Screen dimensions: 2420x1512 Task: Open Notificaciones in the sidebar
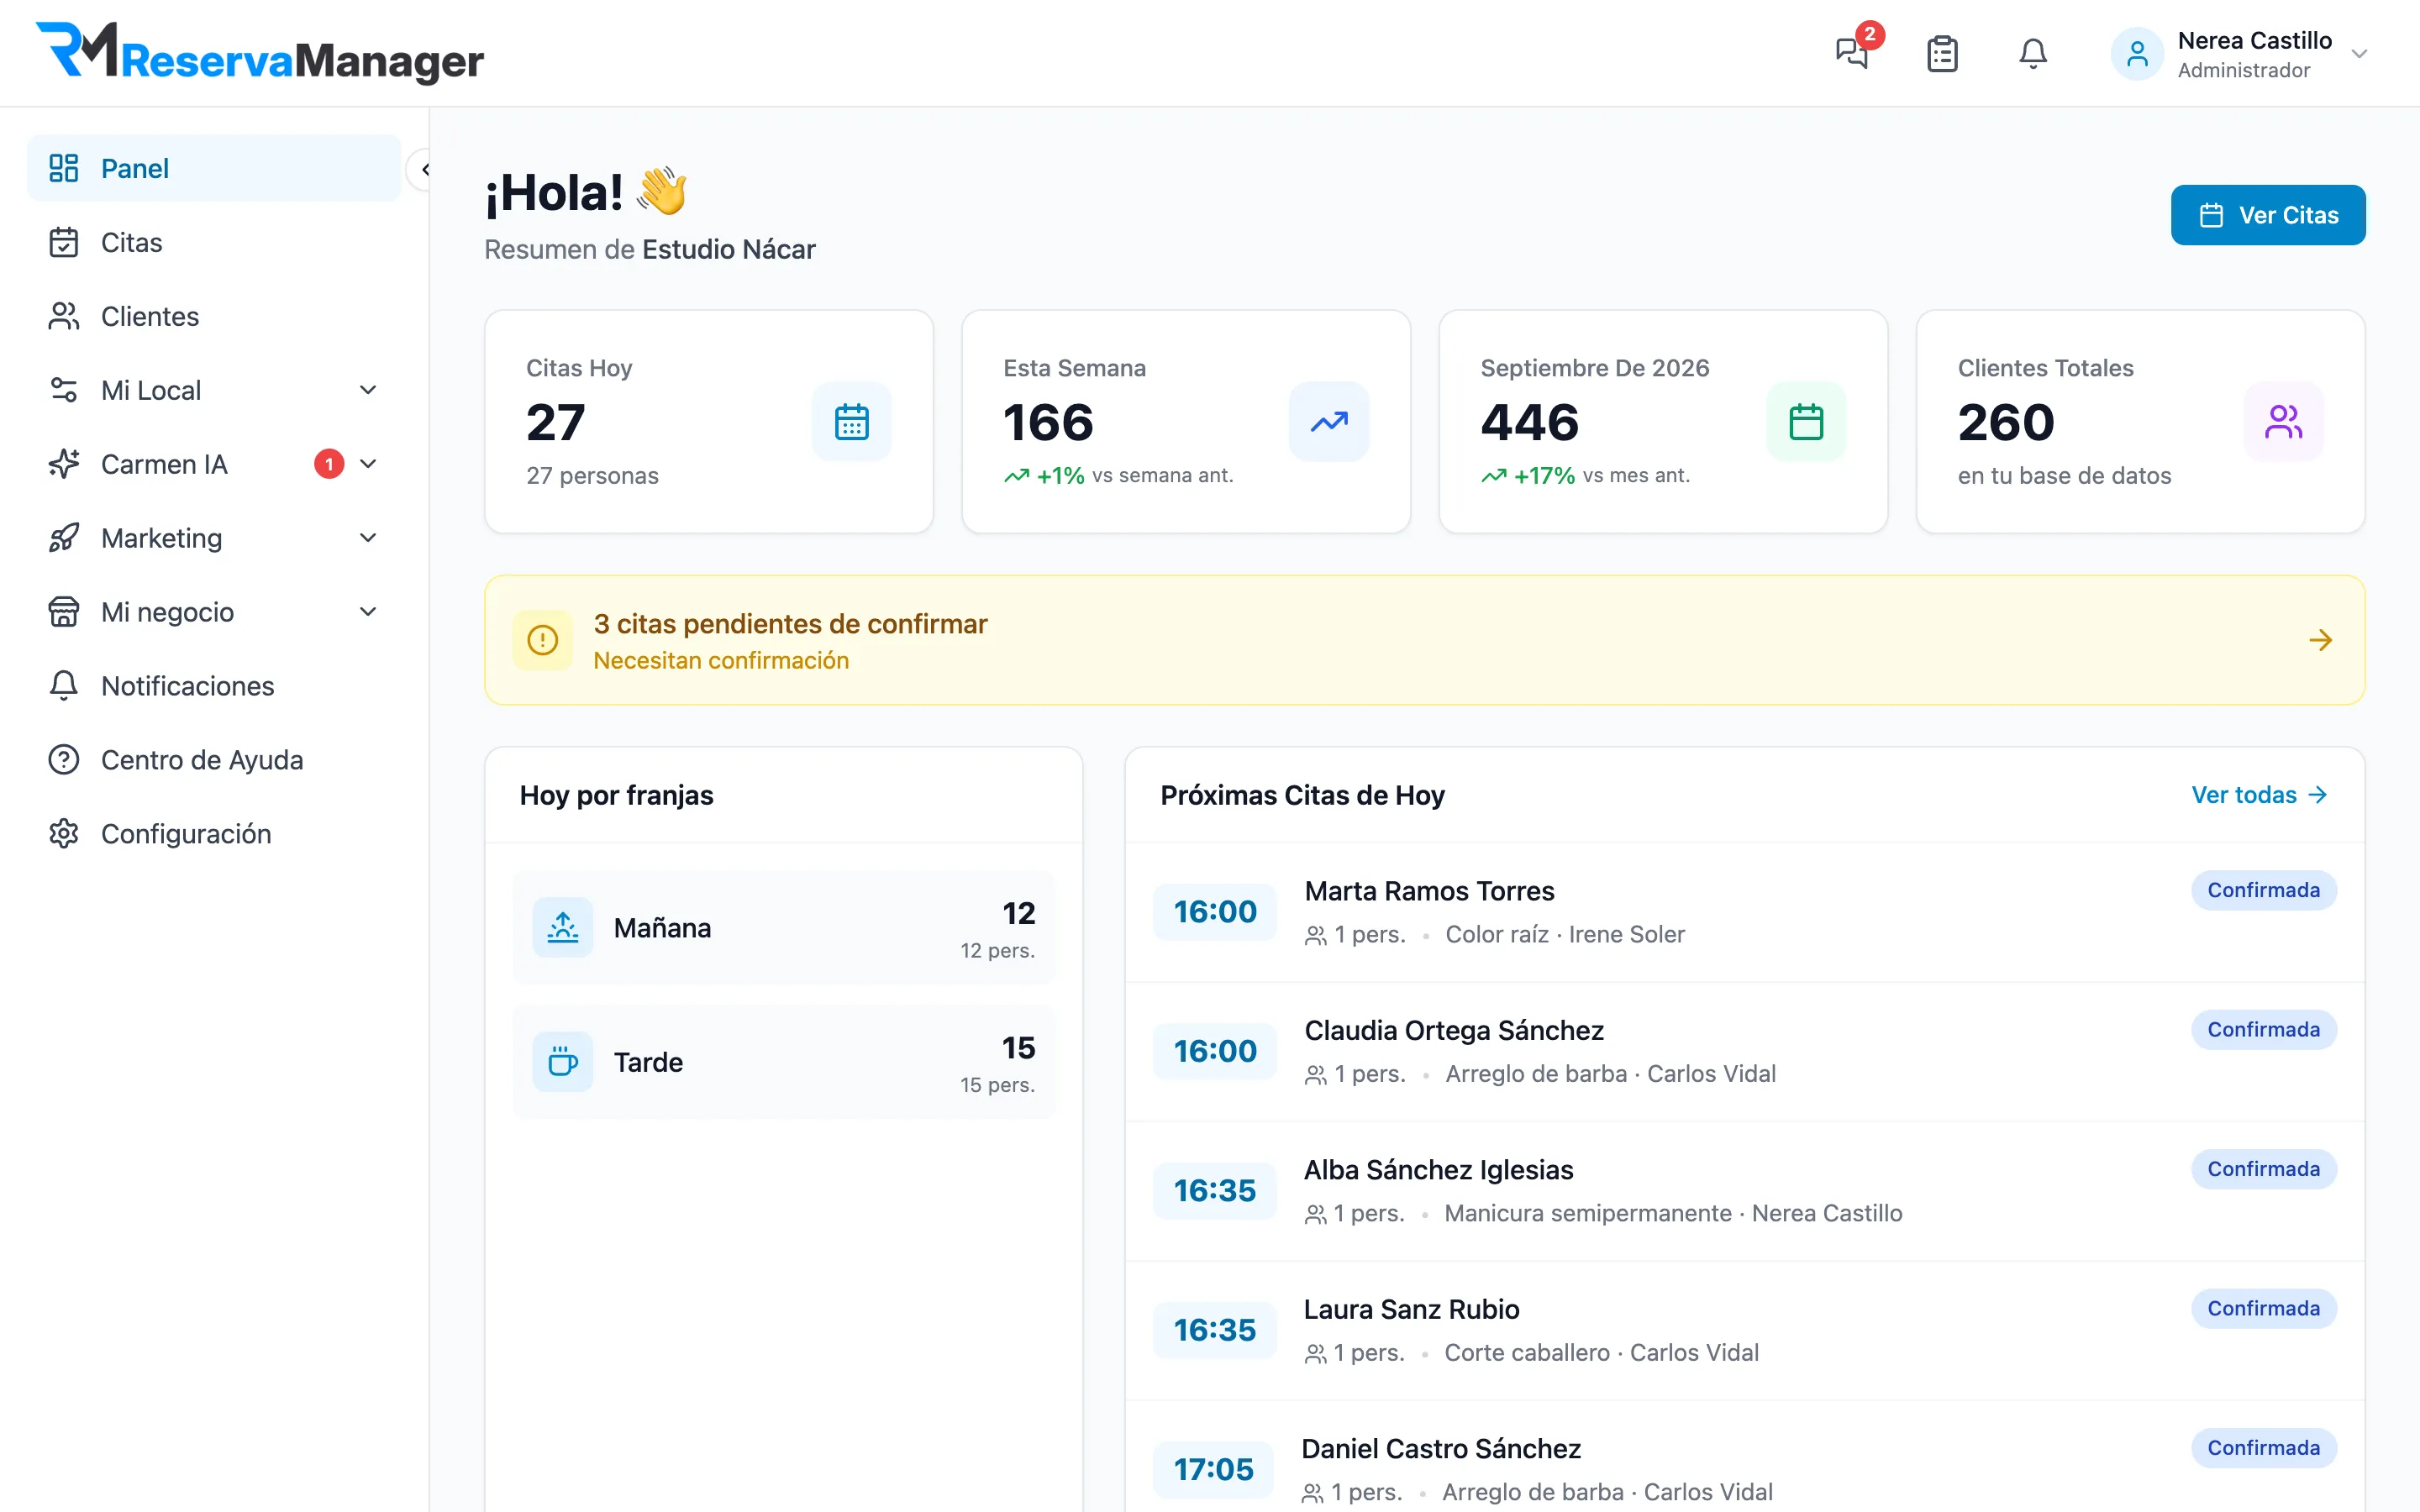(x=214, y=686)
